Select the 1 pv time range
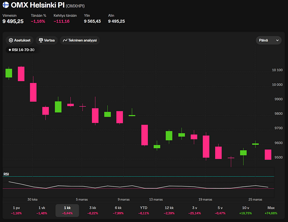This screenshot has width=288, height=222. coord(16,210)
